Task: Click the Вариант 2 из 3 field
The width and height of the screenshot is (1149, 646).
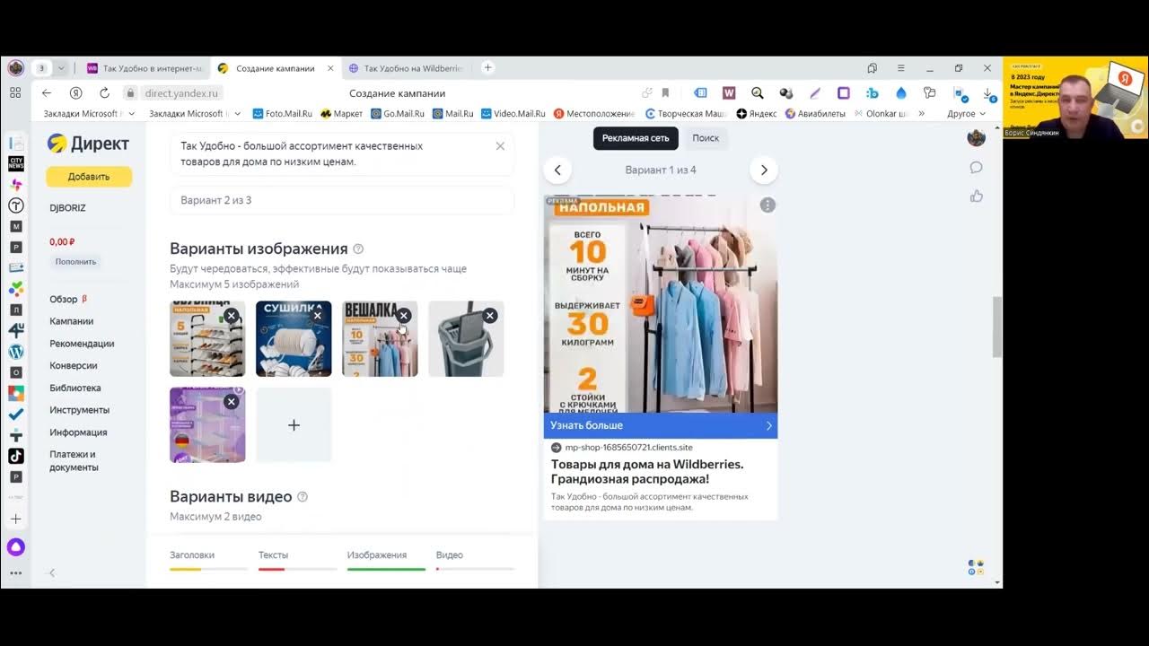Action: pos(342,200)
